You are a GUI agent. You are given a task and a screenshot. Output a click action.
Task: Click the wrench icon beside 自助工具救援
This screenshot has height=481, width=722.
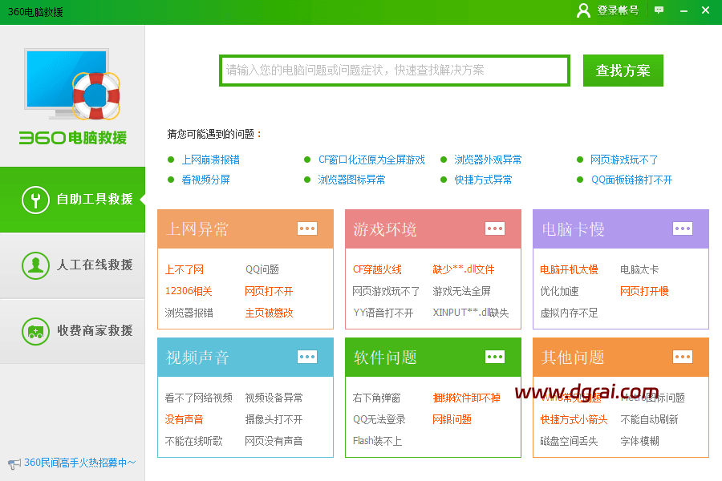point(35,200)
